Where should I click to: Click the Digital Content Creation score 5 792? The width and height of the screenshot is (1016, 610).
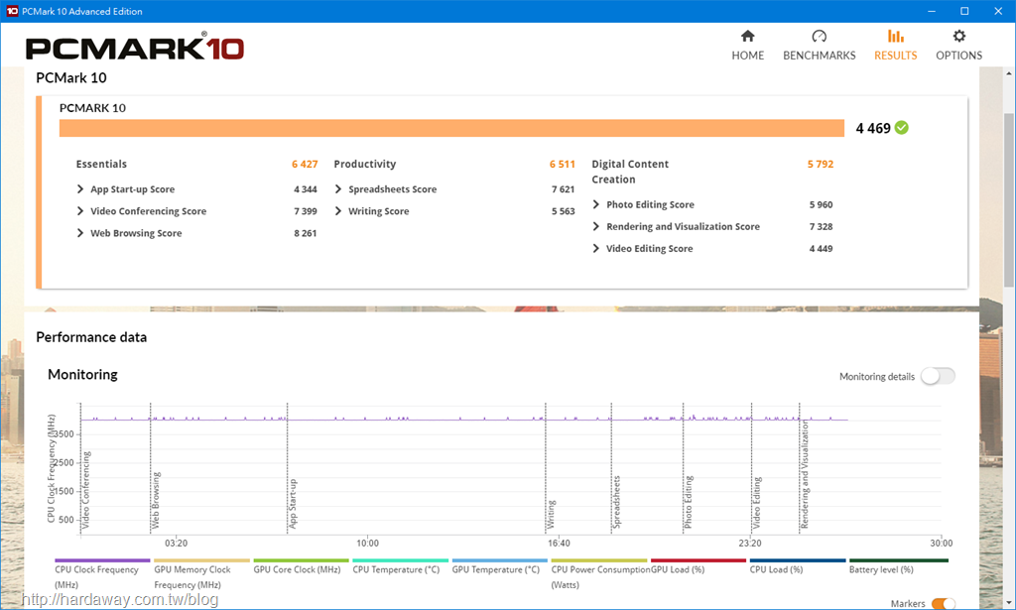point(821,164)
